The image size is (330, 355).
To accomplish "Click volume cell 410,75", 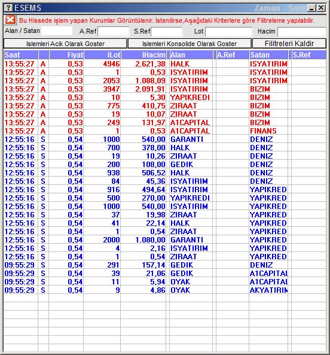I will click(x=154, y=106).
